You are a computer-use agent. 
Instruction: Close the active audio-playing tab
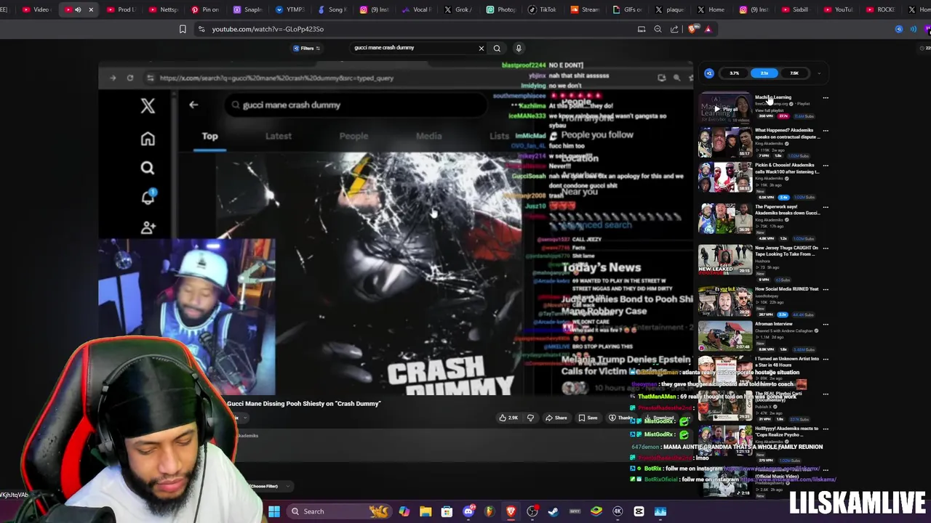[x=91, y=9]
